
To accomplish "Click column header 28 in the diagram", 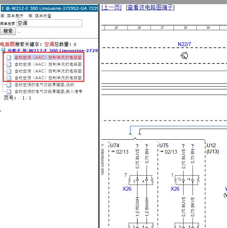I will (185, 28).
